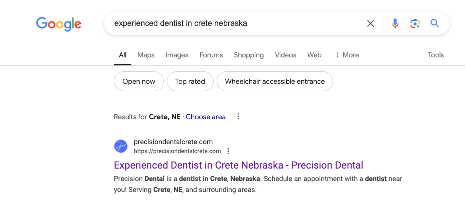Viewport: 465px width, 205px height.
Task: Open three-dot menu beside precisiondentalcrete.com URL
Action: (228, 151)
